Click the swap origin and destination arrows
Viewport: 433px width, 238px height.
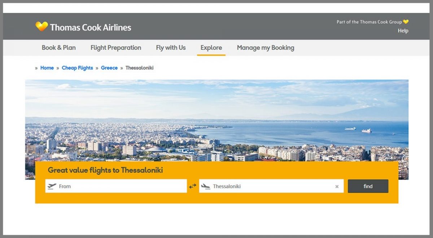tap(193, 186)
